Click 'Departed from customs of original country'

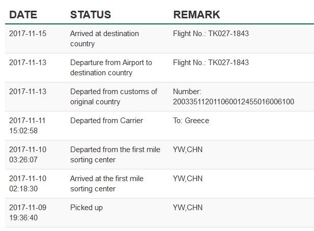coord(113,97)
